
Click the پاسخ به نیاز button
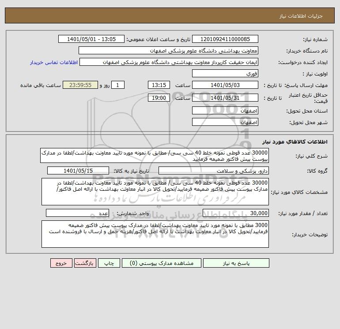(x=236, y=263)
